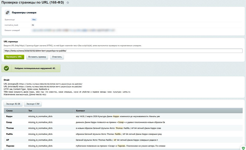Clear the form with 'Очистить' button

click(57, 57)
